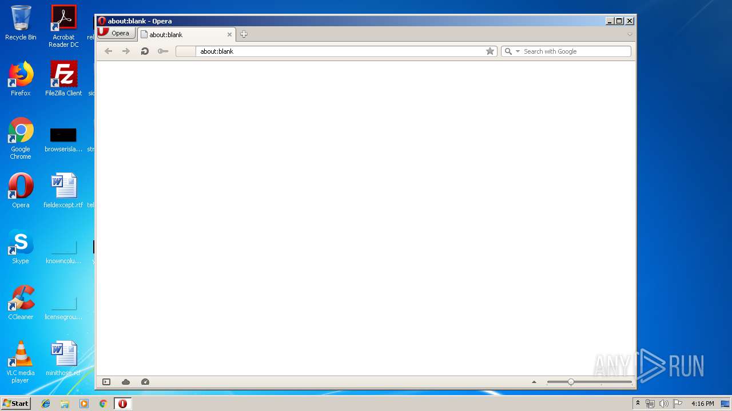Select FileZilla Client desktop icon
This screenshot has height=411, width=732.
63,79
